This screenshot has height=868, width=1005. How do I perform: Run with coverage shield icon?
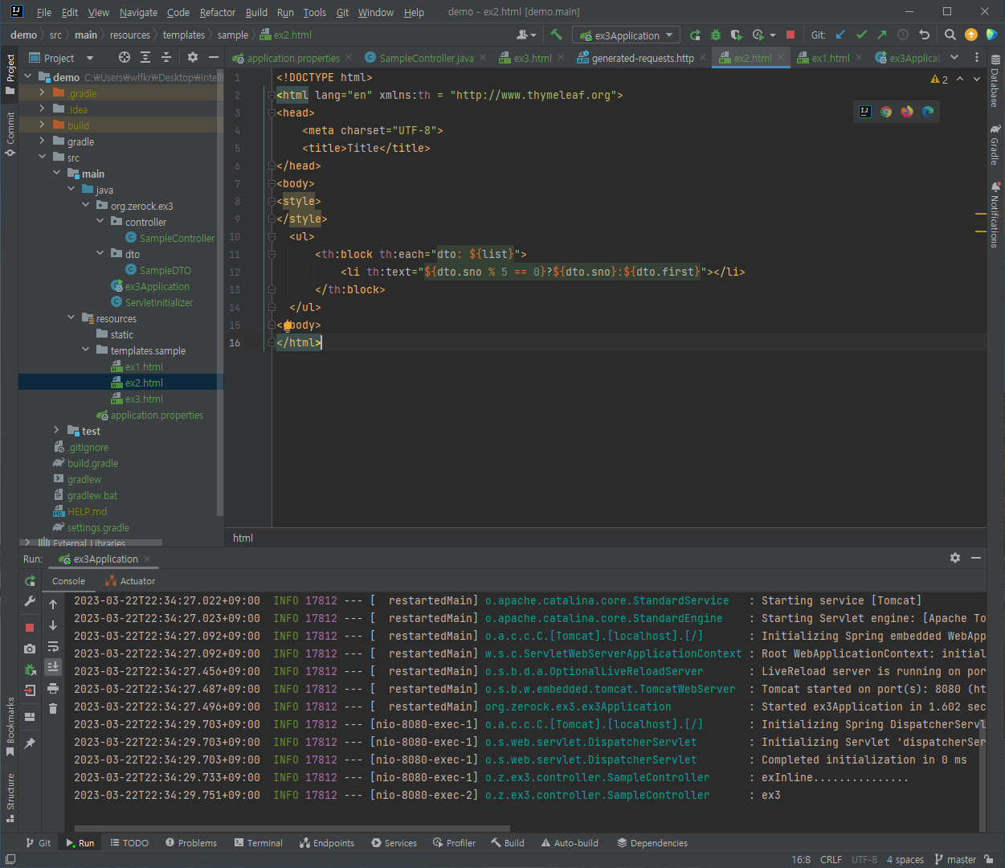pos(737,35)
